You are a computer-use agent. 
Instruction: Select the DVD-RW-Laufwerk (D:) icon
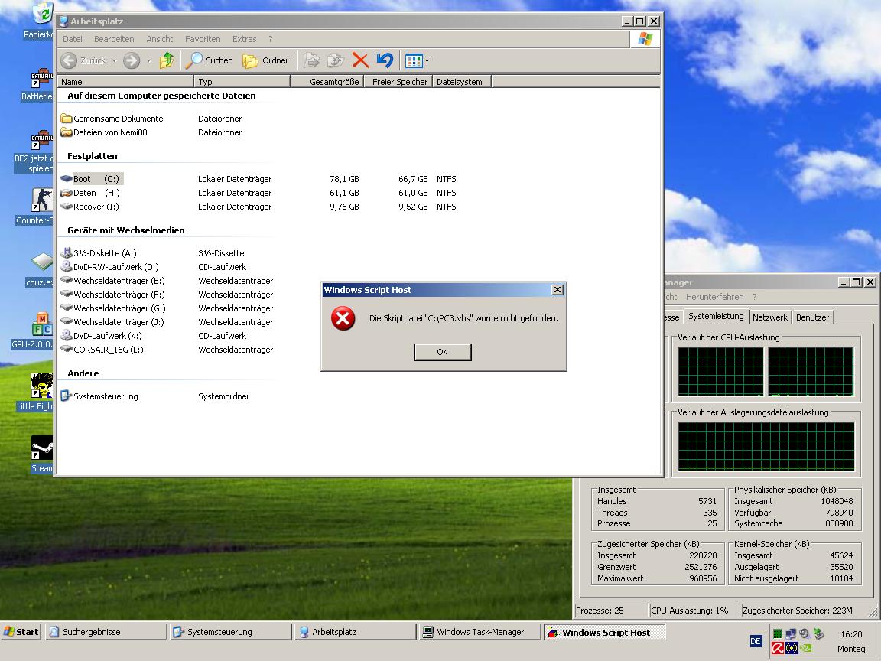coord(67,266)
